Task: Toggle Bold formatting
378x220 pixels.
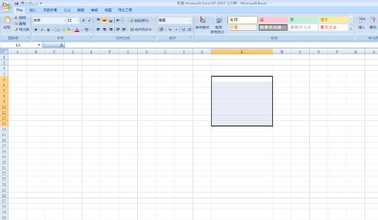Action: pyautogui.click(x=36, y=30)
